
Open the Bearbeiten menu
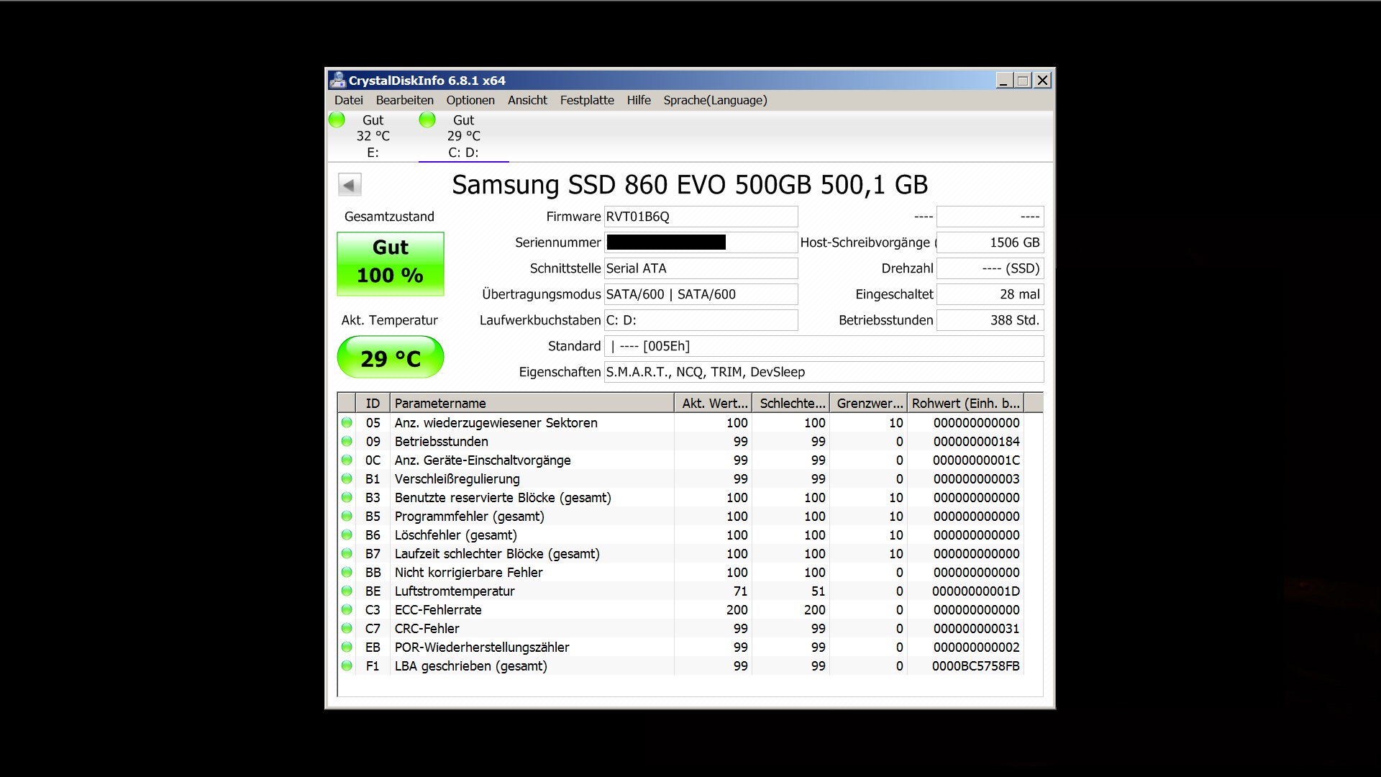[x=405, y=100]
